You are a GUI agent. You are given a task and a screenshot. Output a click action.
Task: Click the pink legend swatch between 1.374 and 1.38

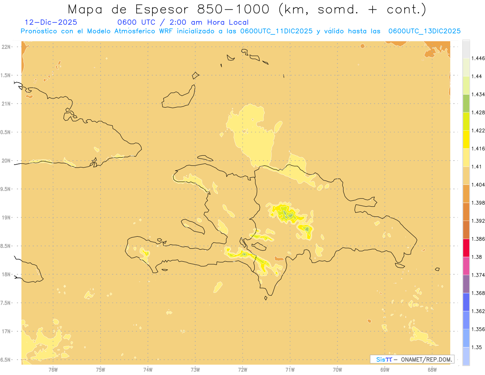[466, 266]
